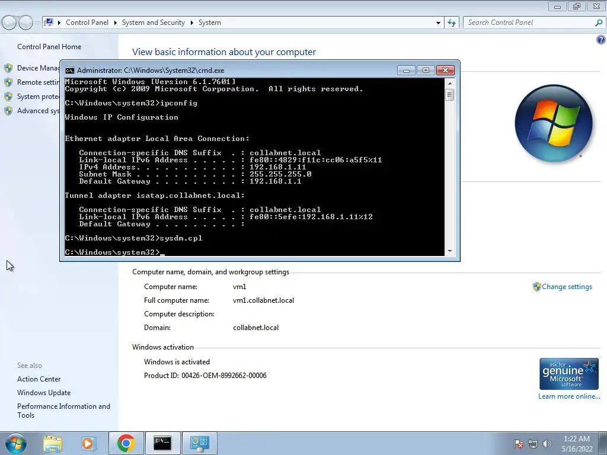Open Device Manager link
This screenshot has height=455, width=607.
click(38, 68)
